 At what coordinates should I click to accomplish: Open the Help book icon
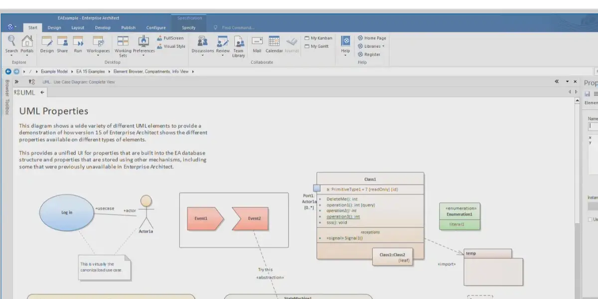[345, 42]
